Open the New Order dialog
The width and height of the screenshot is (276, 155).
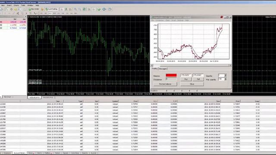[x=34, y=9]
